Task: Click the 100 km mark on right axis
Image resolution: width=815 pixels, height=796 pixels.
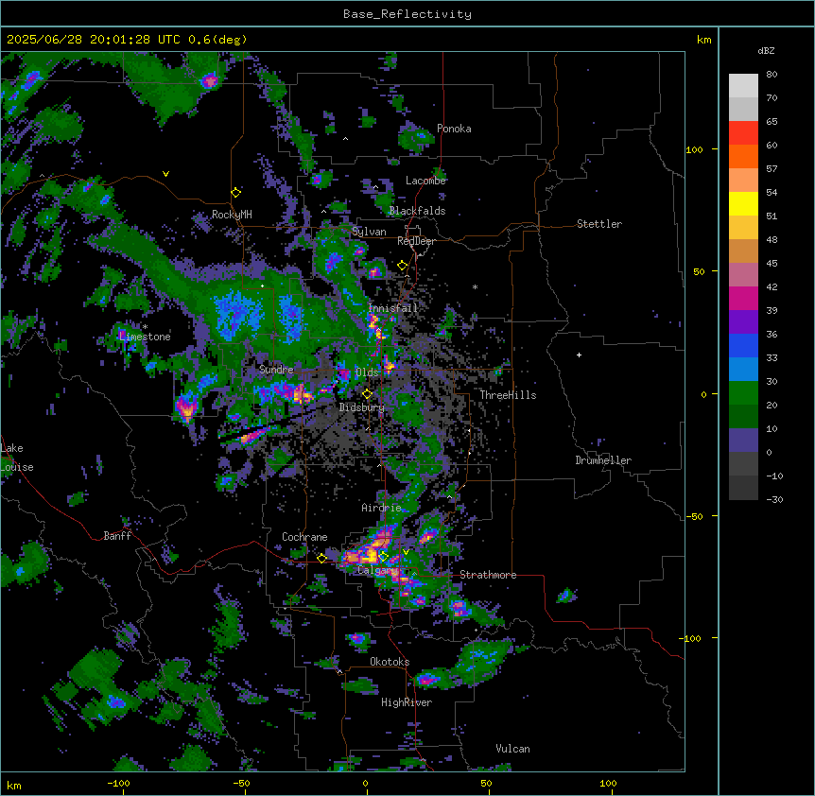Action: coord(694,149)
